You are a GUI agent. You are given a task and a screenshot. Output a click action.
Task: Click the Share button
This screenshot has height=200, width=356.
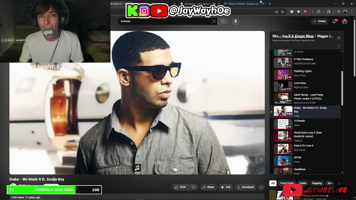pos(208,187)
